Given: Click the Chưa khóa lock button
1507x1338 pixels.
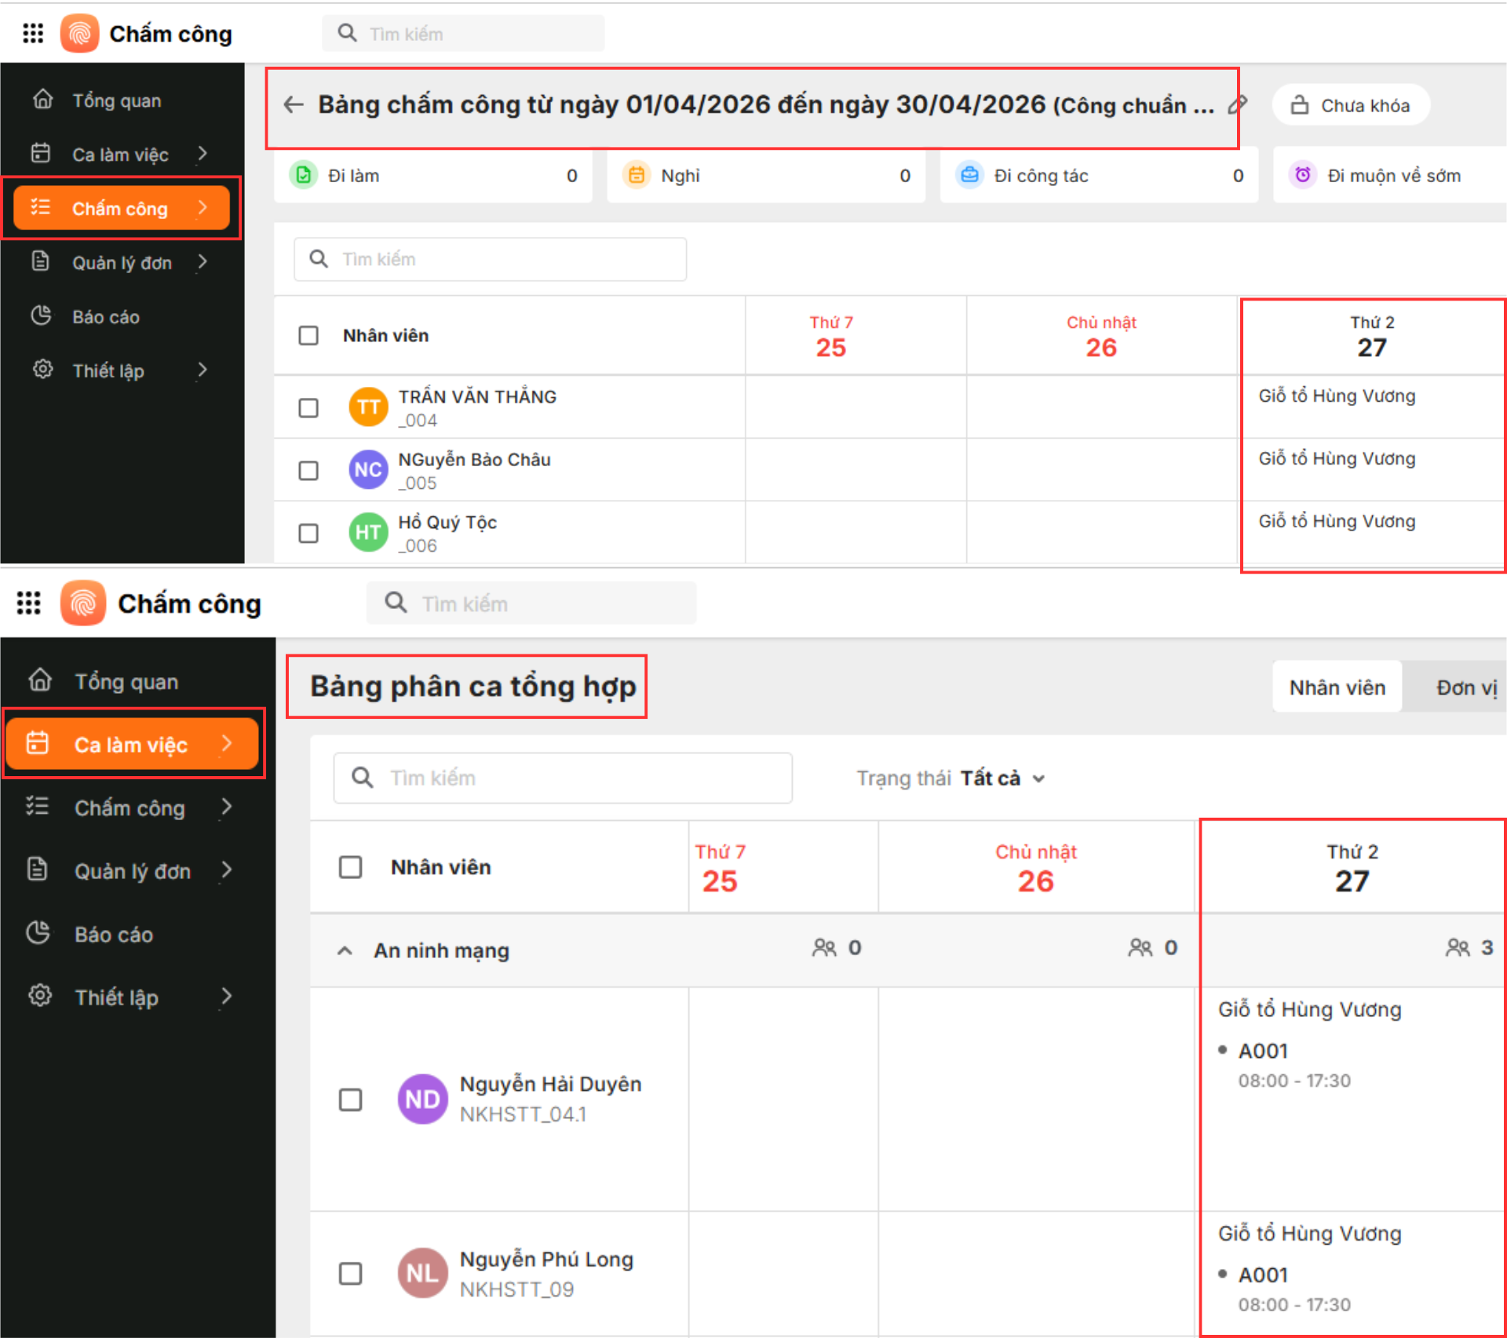Looking at the screenshot, I should tap(1351, 105).
